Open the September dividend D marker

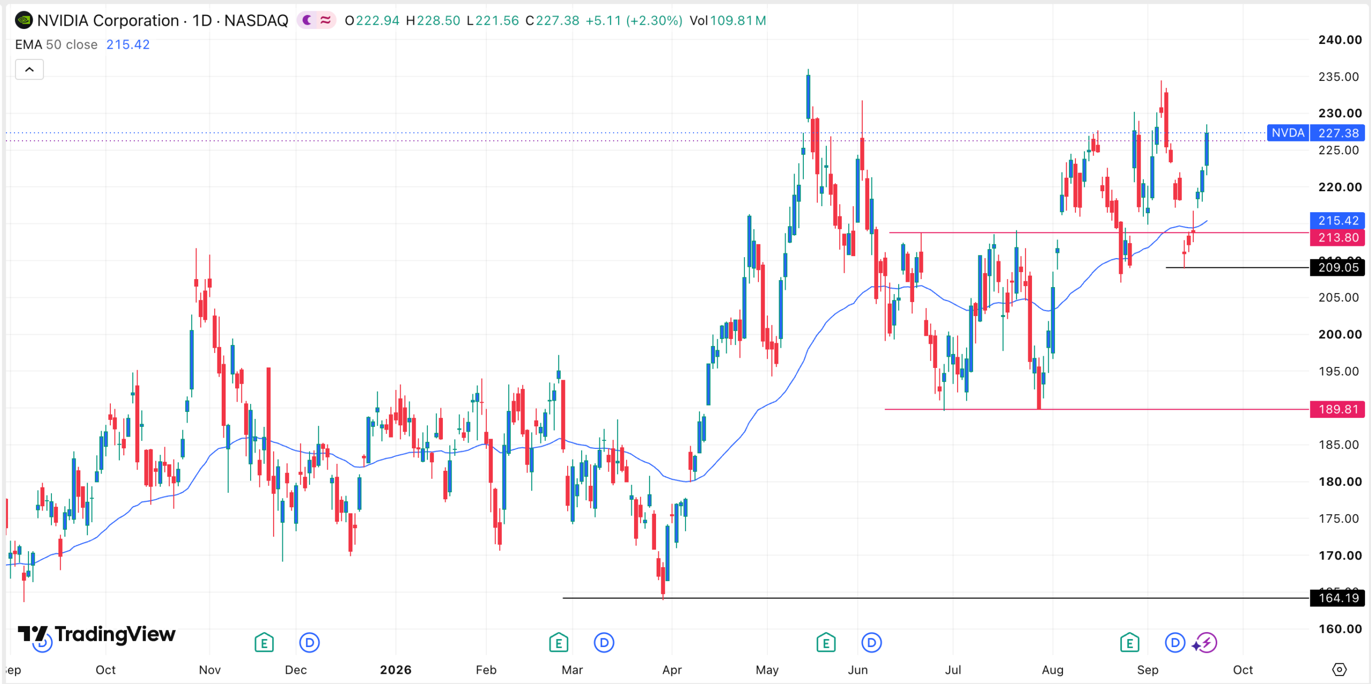[x=1175, y=642]
